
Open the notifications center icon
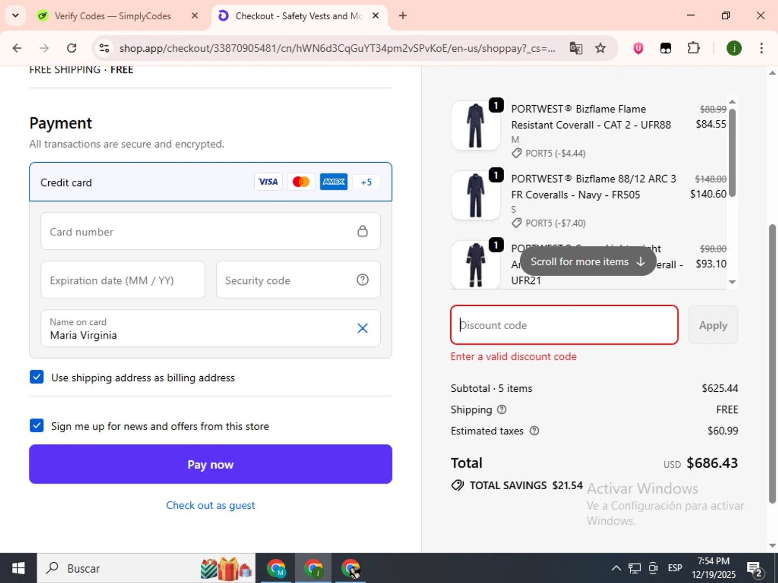[x=755, y=568]
